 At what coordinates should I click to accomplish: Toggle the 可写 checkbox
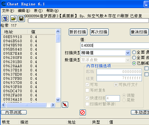[x=87, y=85]
